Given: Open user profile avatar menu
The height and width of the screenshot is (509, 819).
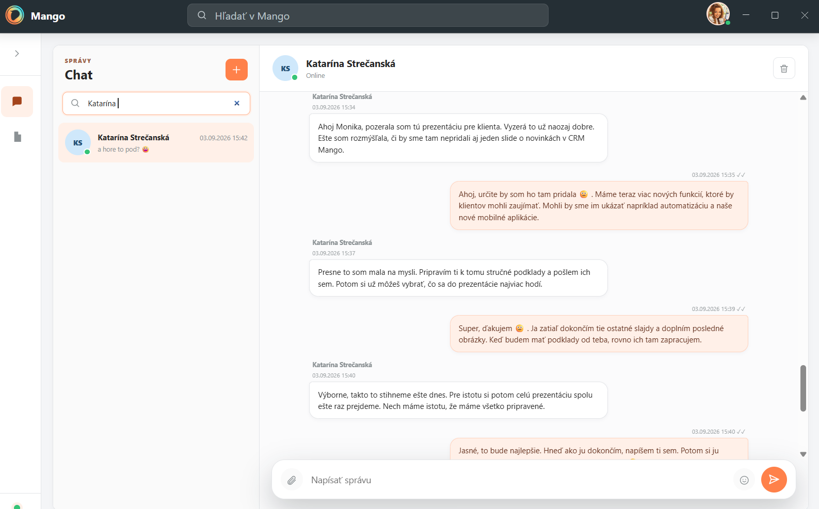Looking at the screenshot, I should click(718, 14).
